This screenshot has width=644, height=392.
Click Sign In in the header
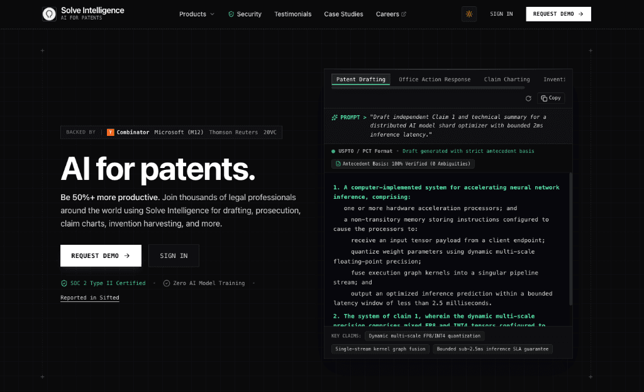[x=501, y=14]
